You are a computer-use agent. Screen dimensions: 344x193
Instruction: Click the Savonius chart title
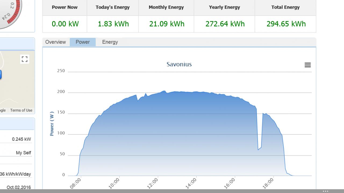(179, 64)
